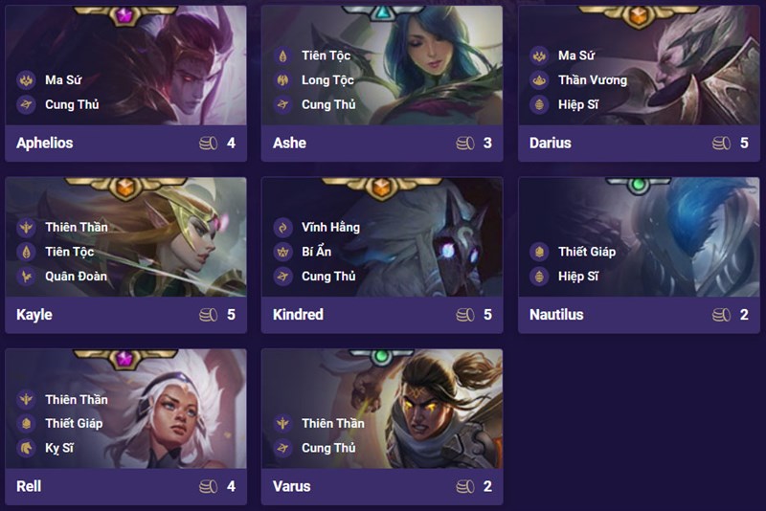The height and width of the screenshot is (511, 766).
Task: Open the Darius champion name link
Action: pyautogui.click(x=550, y=143)
